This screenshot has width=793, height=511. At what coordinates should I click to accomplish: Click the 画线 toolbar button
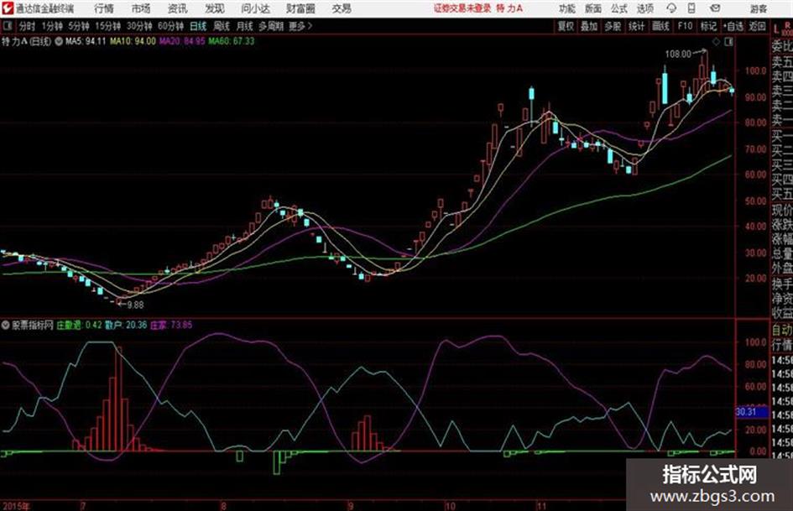click(660, 26)
